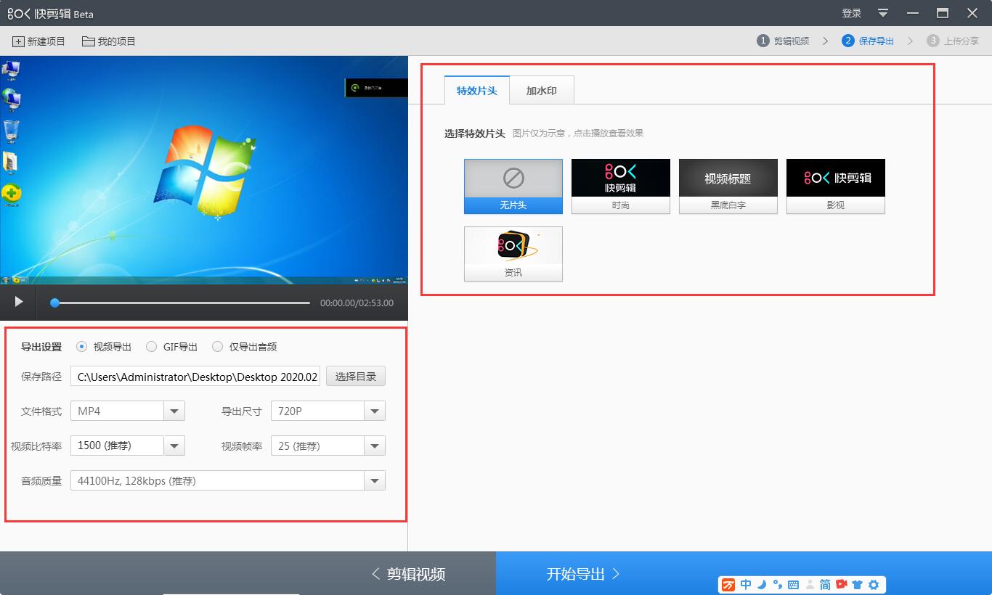Choose 时尚 intro thumbnail
The height and width of the screenshot is (595, 992).
coord(621,186)
